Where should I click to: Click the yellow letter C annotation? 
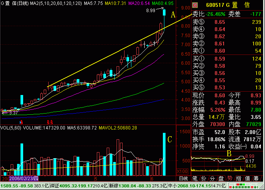[170, 139]
